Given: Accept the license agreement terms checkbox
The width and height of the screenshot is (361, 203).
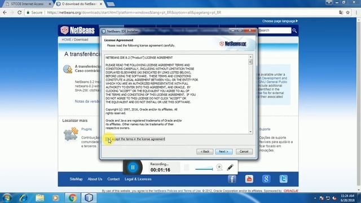Looking at the screenshot, I should click(x=107, y=139).
